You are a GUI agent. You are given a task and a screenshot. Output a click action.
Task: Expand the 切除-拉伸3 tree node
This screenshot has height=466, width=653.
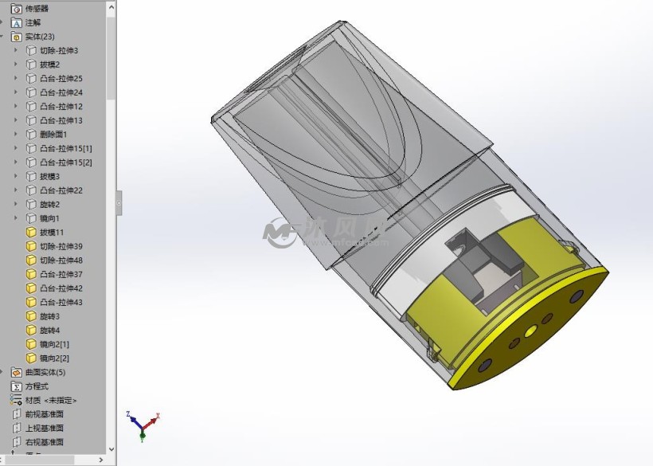coord(16,50)
